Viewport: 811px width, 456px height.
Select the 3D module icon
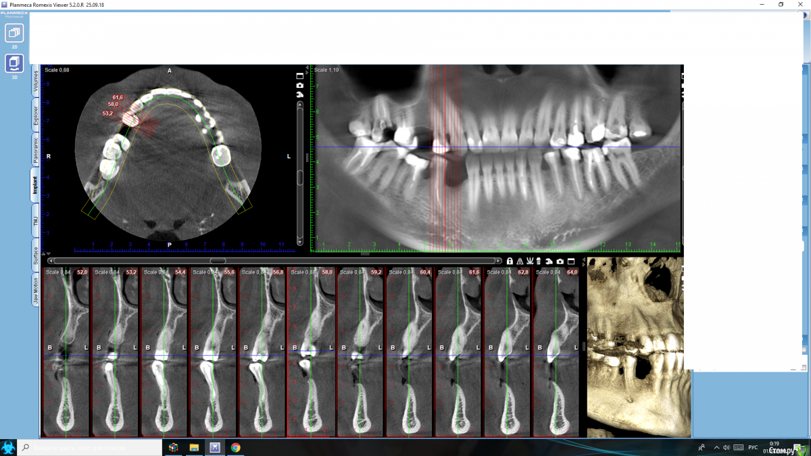pyautogui.click(x=14, y=64)
